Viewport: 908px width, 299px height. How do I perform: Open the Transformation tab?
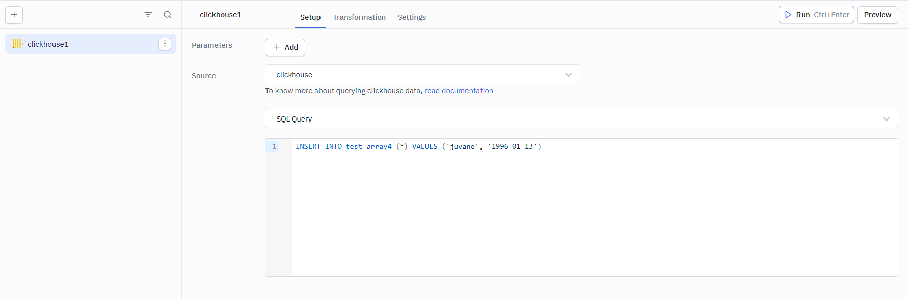tap(359, 17)
